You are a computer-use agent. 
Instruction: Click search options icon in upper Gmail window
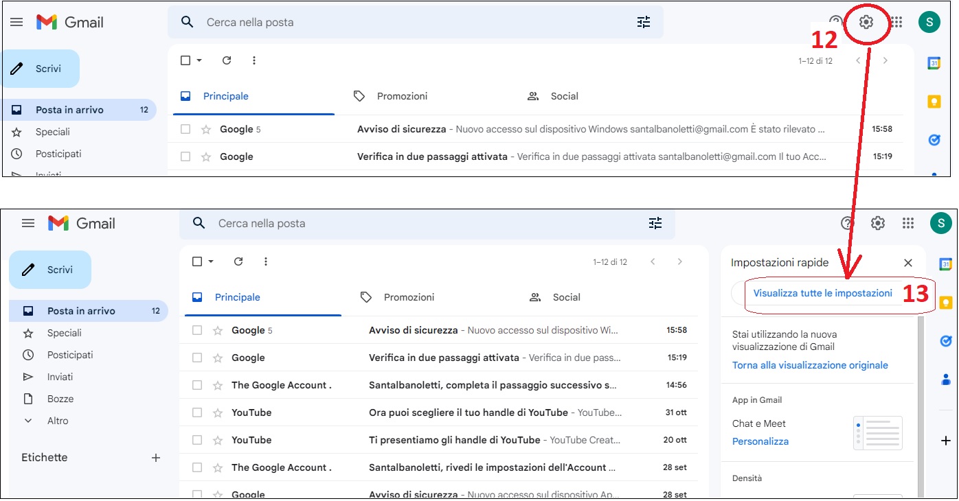(x=644, y=22)
